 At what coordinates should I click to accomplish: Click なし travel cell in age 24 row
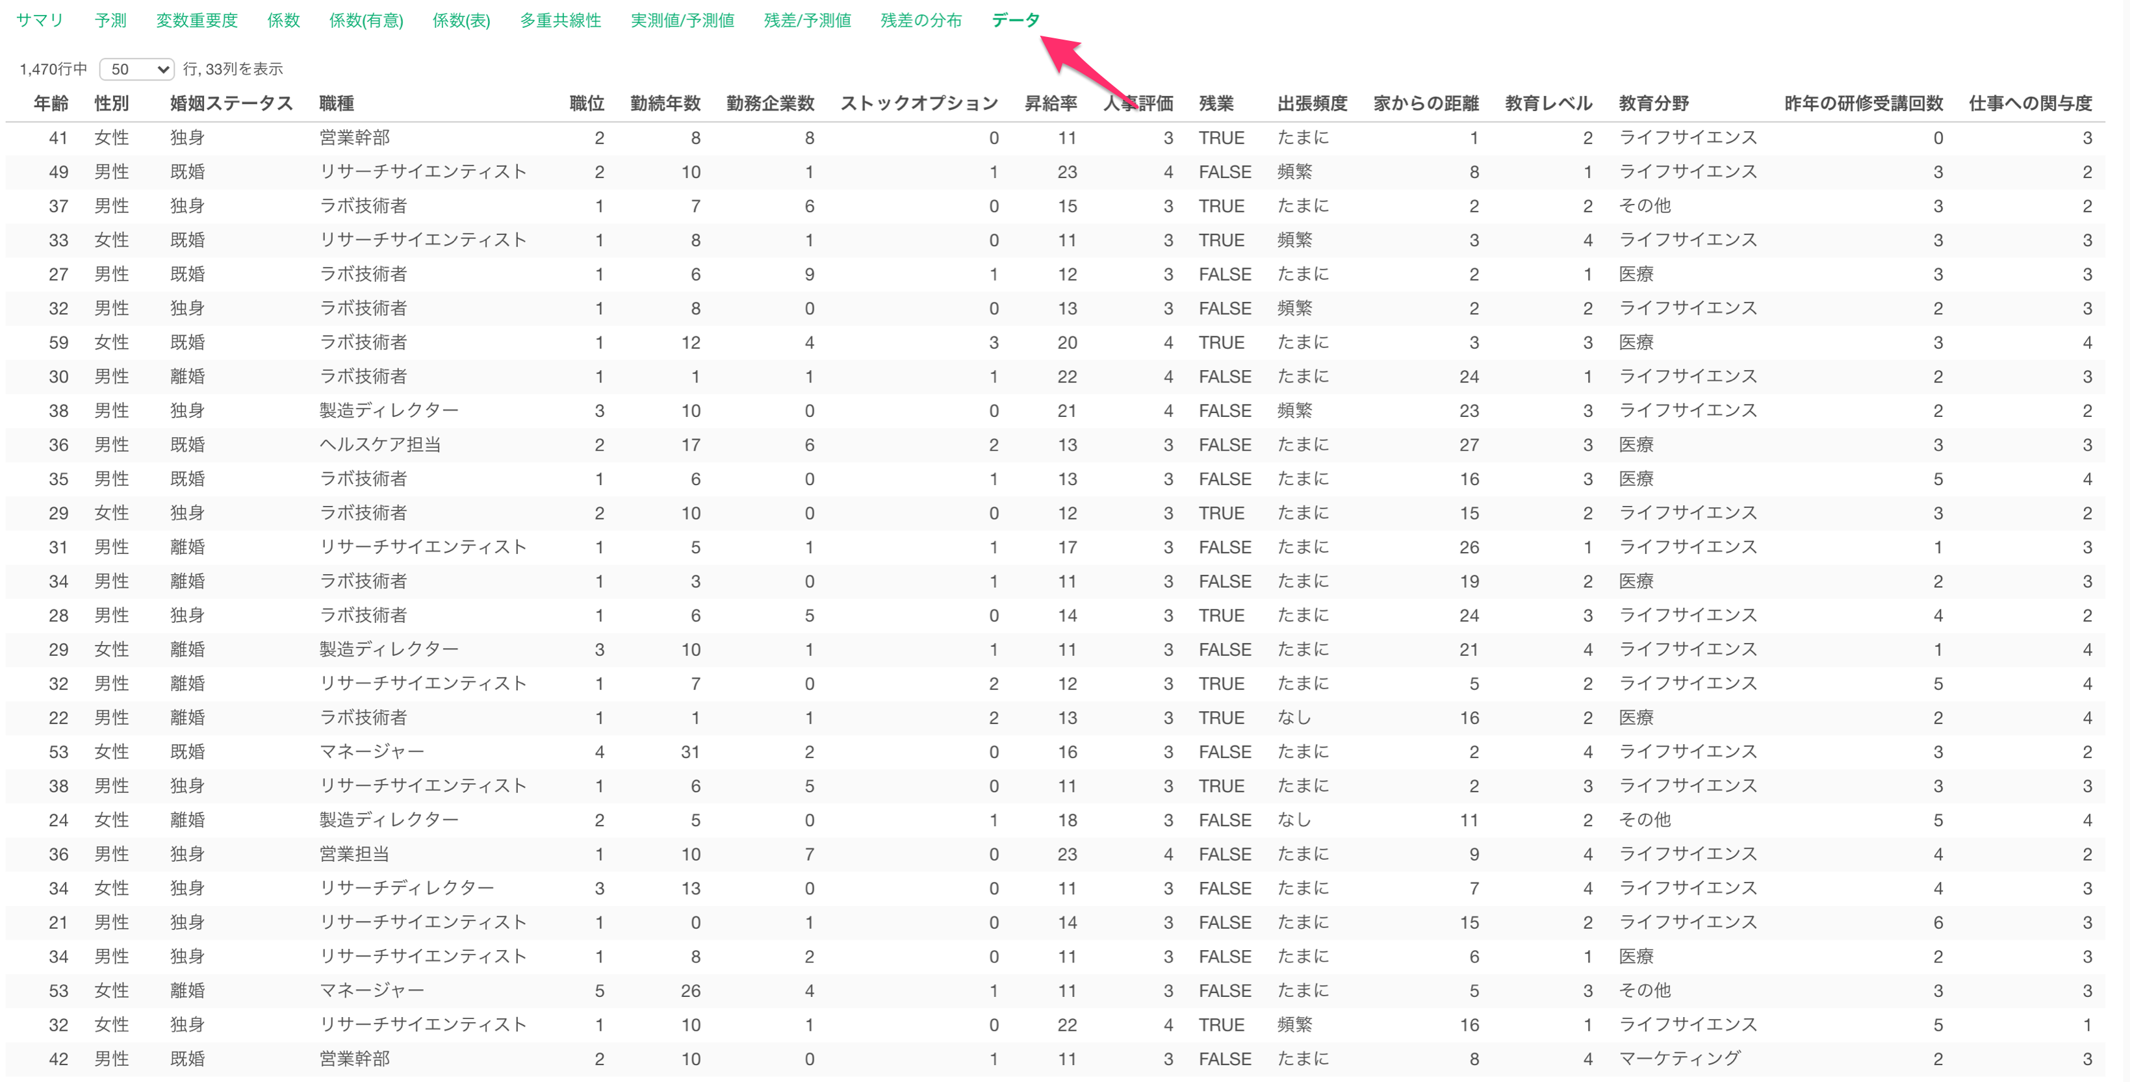click(1295, 820)
